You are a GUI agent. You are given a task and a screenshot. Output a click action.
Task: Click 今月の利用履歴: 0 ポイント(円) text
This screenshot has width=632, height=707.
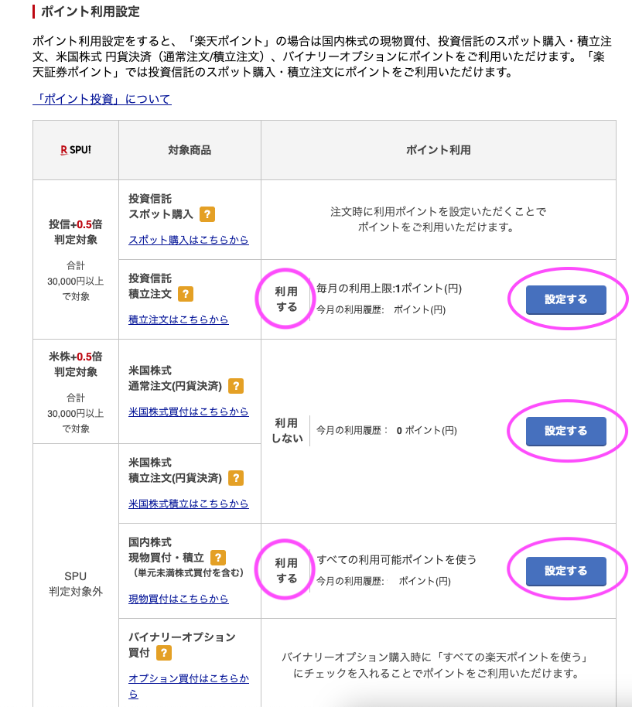386,431
